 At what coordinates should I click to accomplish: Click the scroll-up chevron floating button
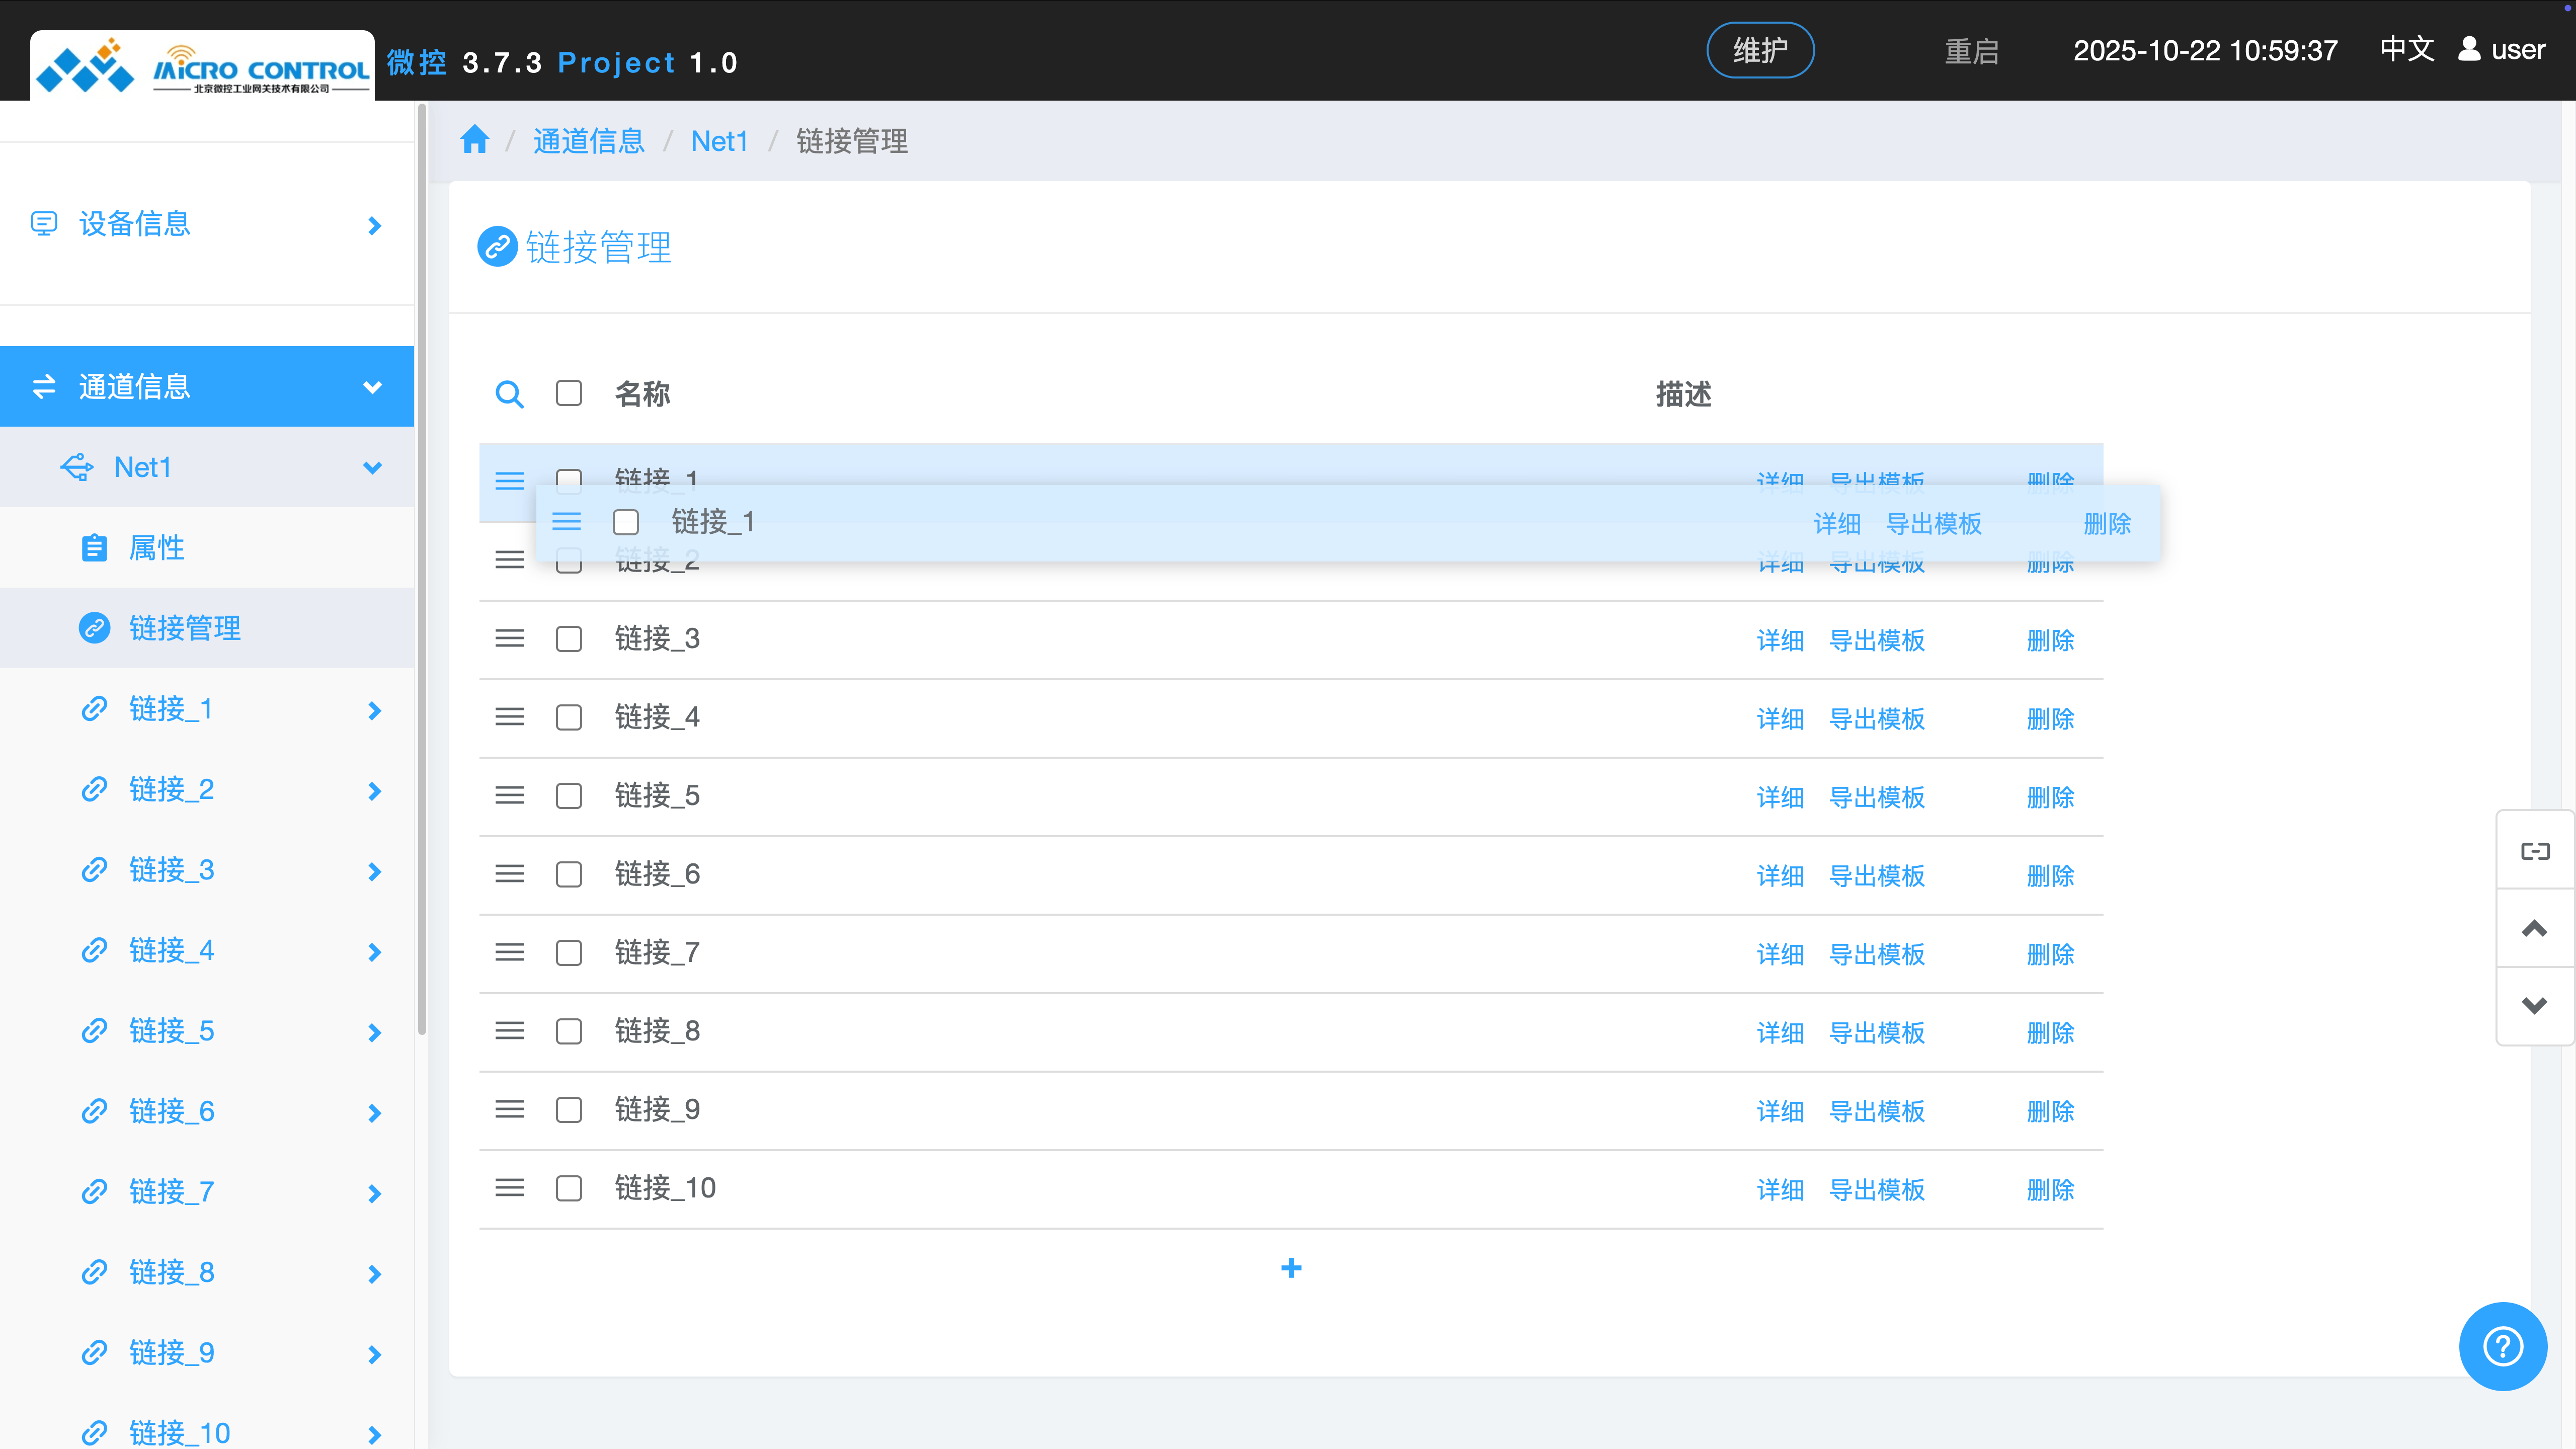[x=2534, y=928]
